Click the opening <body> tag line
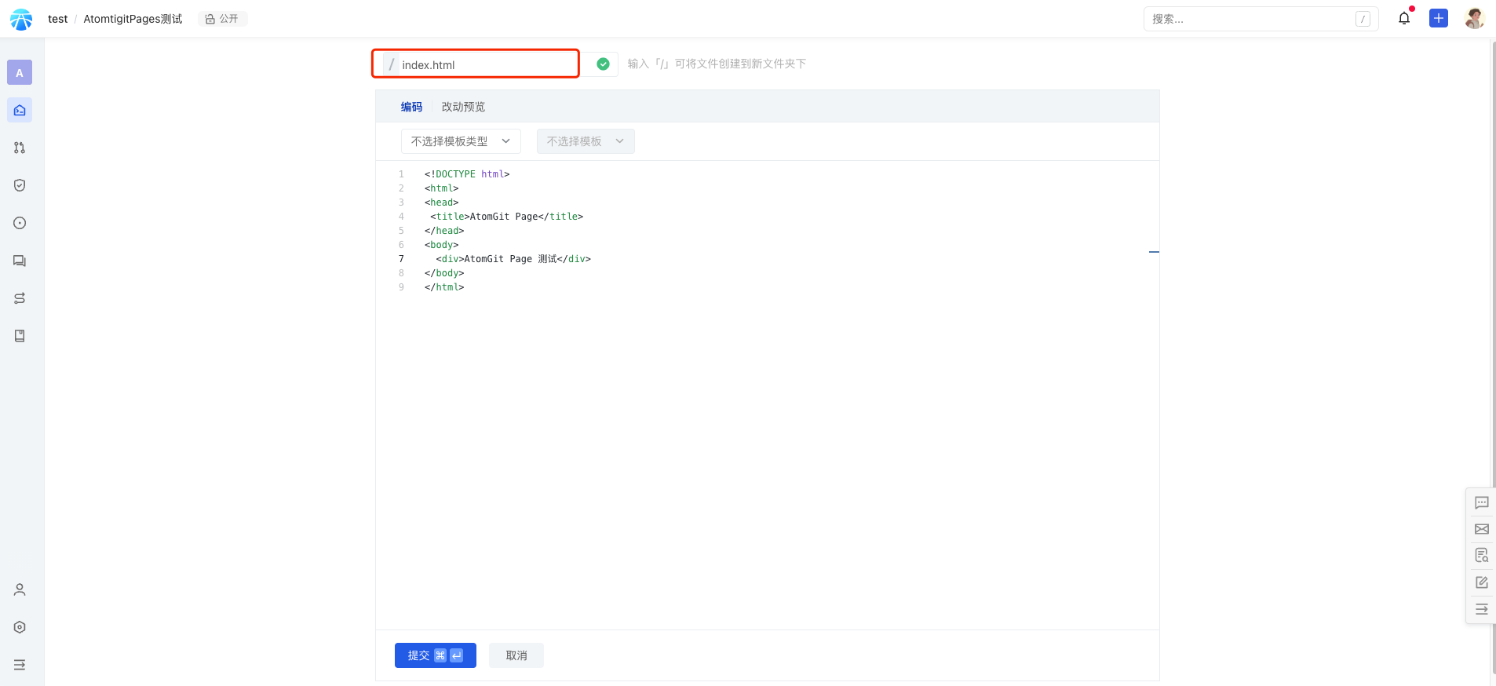The height and width of the screenshot is (686, 1496). (441, 245)
